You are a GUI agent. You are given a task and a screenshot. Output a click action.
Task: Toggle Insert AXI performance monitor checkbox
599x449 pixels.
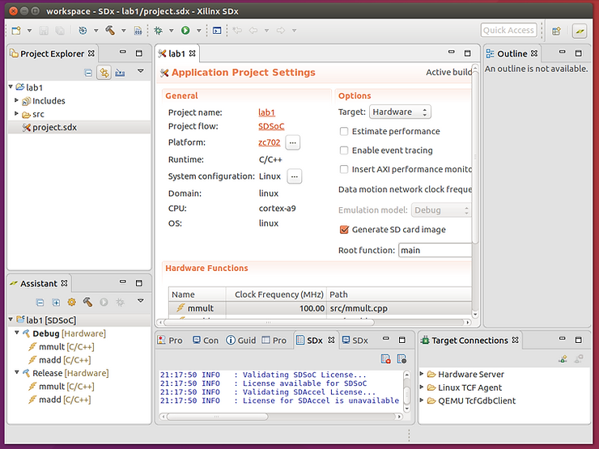[344, 169]
